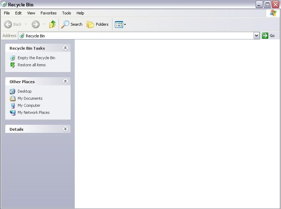Click the My Computer icon in Other Places

(x=13, y=105)
